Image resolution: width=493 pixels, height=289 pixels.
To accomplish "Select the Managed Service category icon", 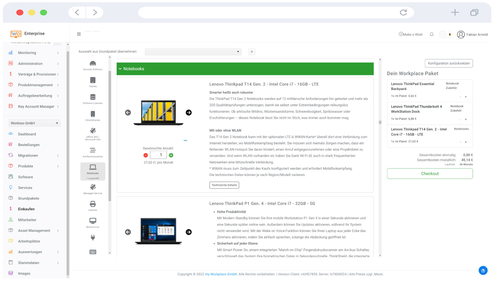I will coord(93,187).
